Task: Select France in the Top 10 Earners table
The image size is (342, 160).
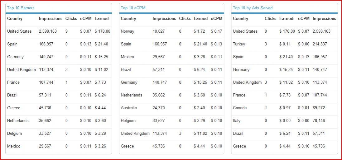Action: pos(13,82)
